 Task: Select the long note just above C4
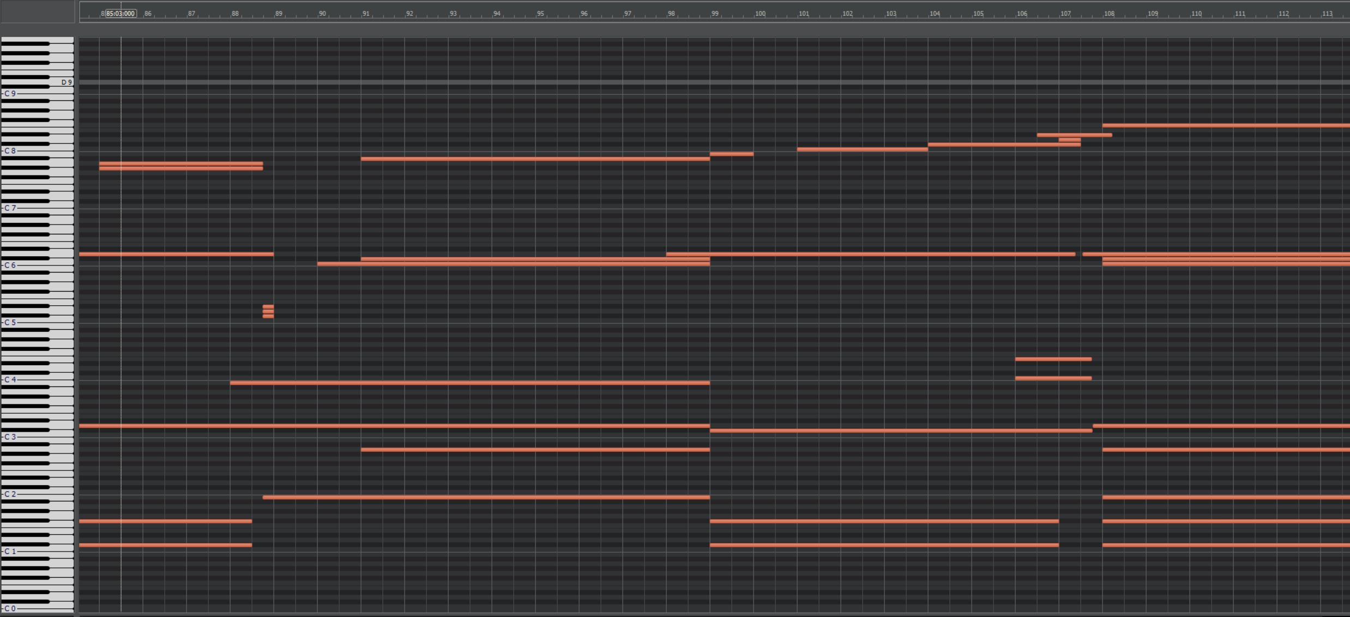[x=469, y=383]
